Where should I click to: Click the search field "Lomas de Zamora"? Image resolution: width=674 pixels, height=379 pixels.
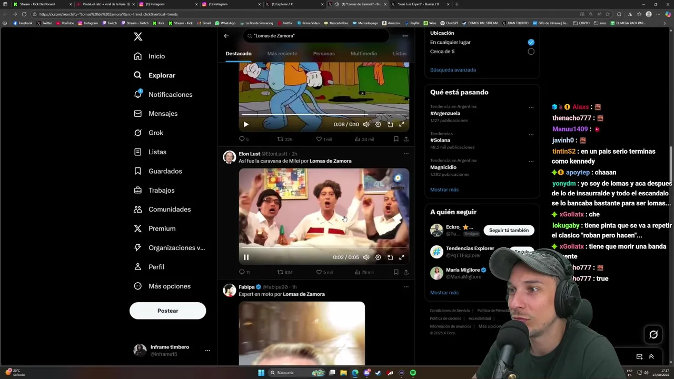(x=316, y=36)
